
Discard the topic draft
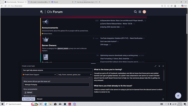tap(40, 99)
